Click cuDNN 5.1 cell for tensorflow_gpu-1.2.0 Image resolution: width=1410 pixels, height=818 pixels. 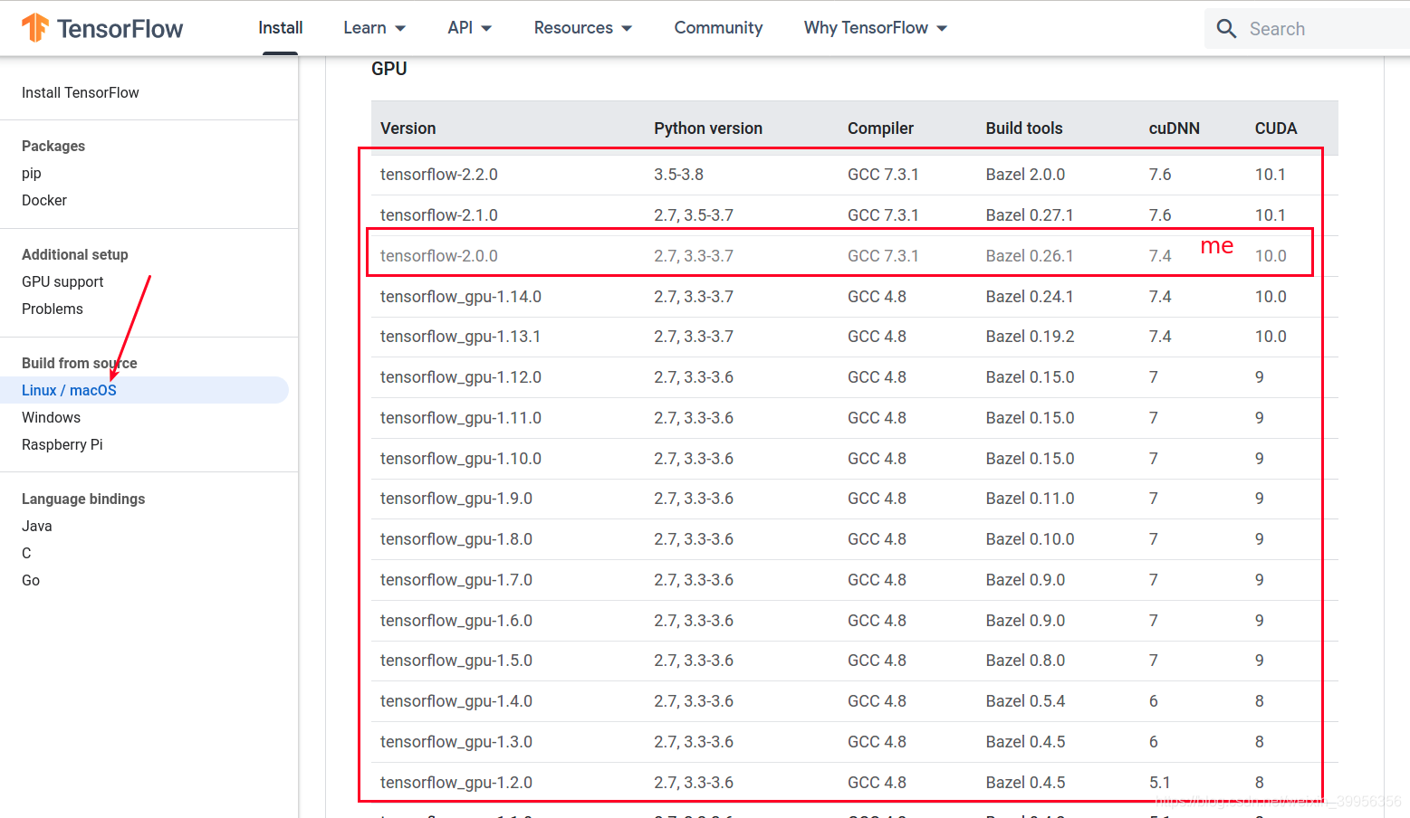click(x=1159, y=783)
